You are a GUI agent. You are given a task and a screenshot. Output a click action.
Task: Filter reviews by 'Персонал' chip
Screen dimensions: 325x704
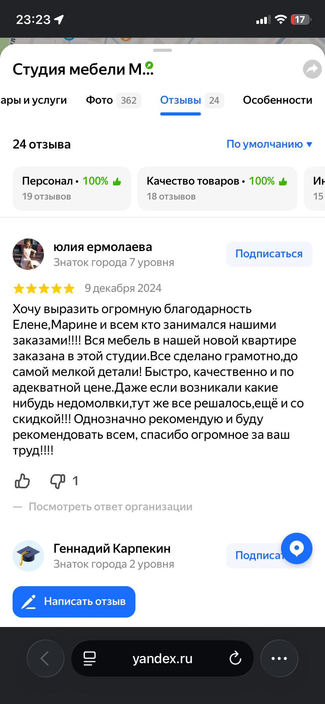[x=72, y=188]
